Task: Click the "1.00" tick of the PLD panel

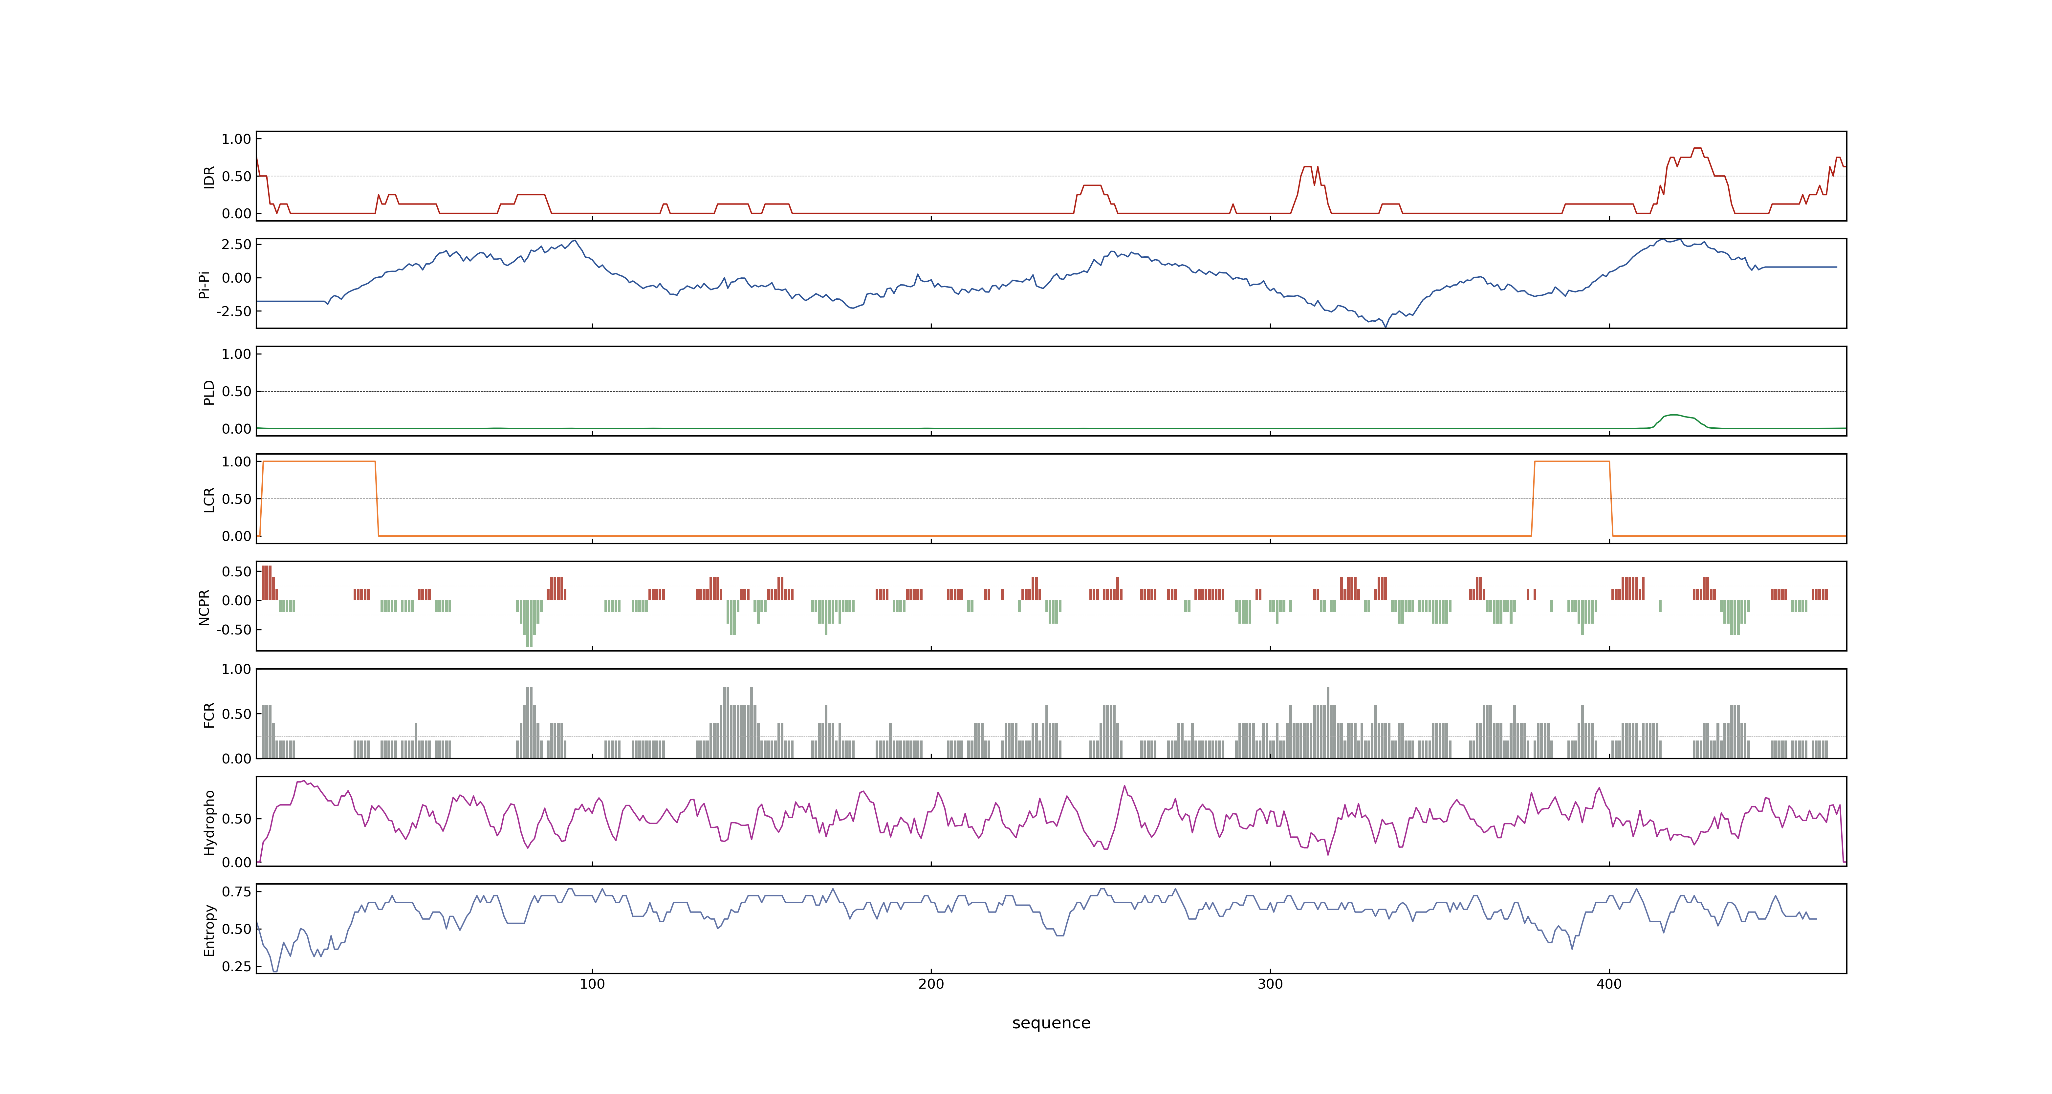Action: click(237, 354)
